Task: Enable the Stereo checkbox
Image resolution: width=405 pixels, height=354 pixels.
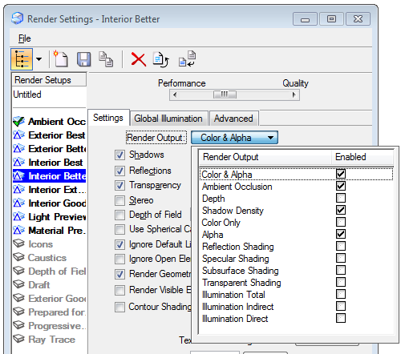Action: tap(119, 200)
